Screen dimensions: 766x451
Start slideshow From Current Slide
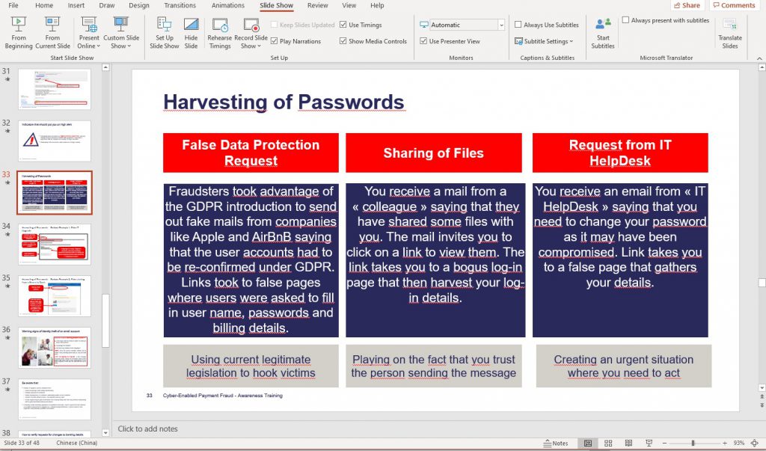pyautogui.click(x=52, y=33)
